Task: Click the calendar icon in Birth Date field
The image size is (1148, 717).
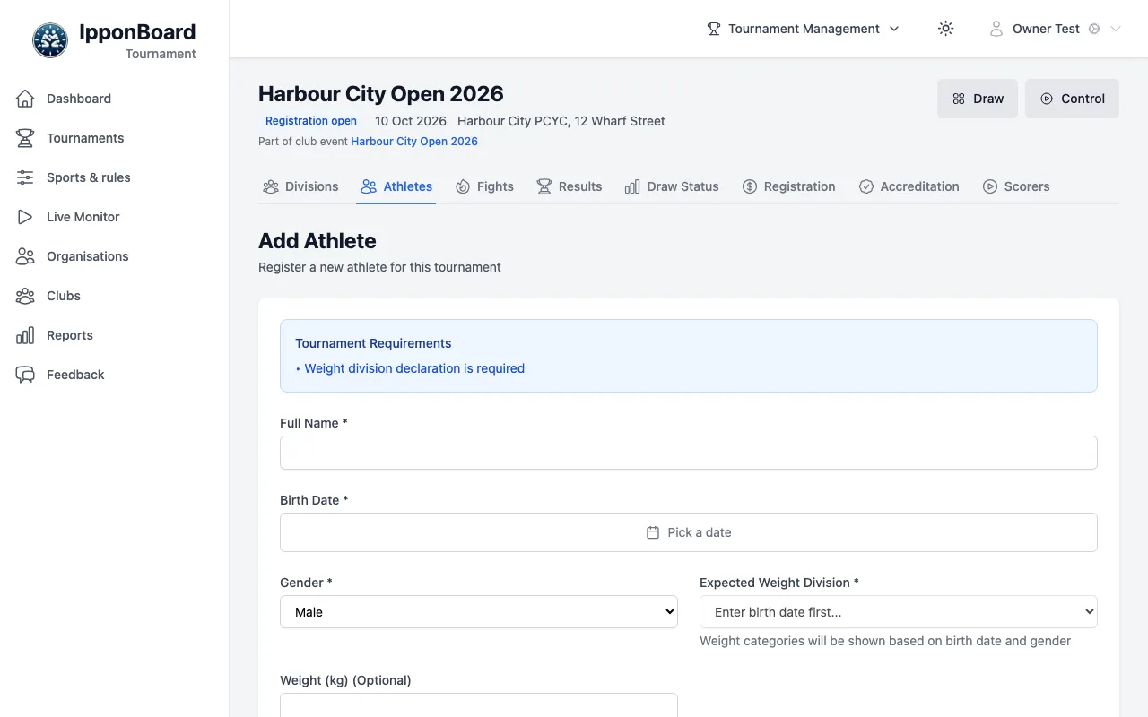Action: click(653, 532)
